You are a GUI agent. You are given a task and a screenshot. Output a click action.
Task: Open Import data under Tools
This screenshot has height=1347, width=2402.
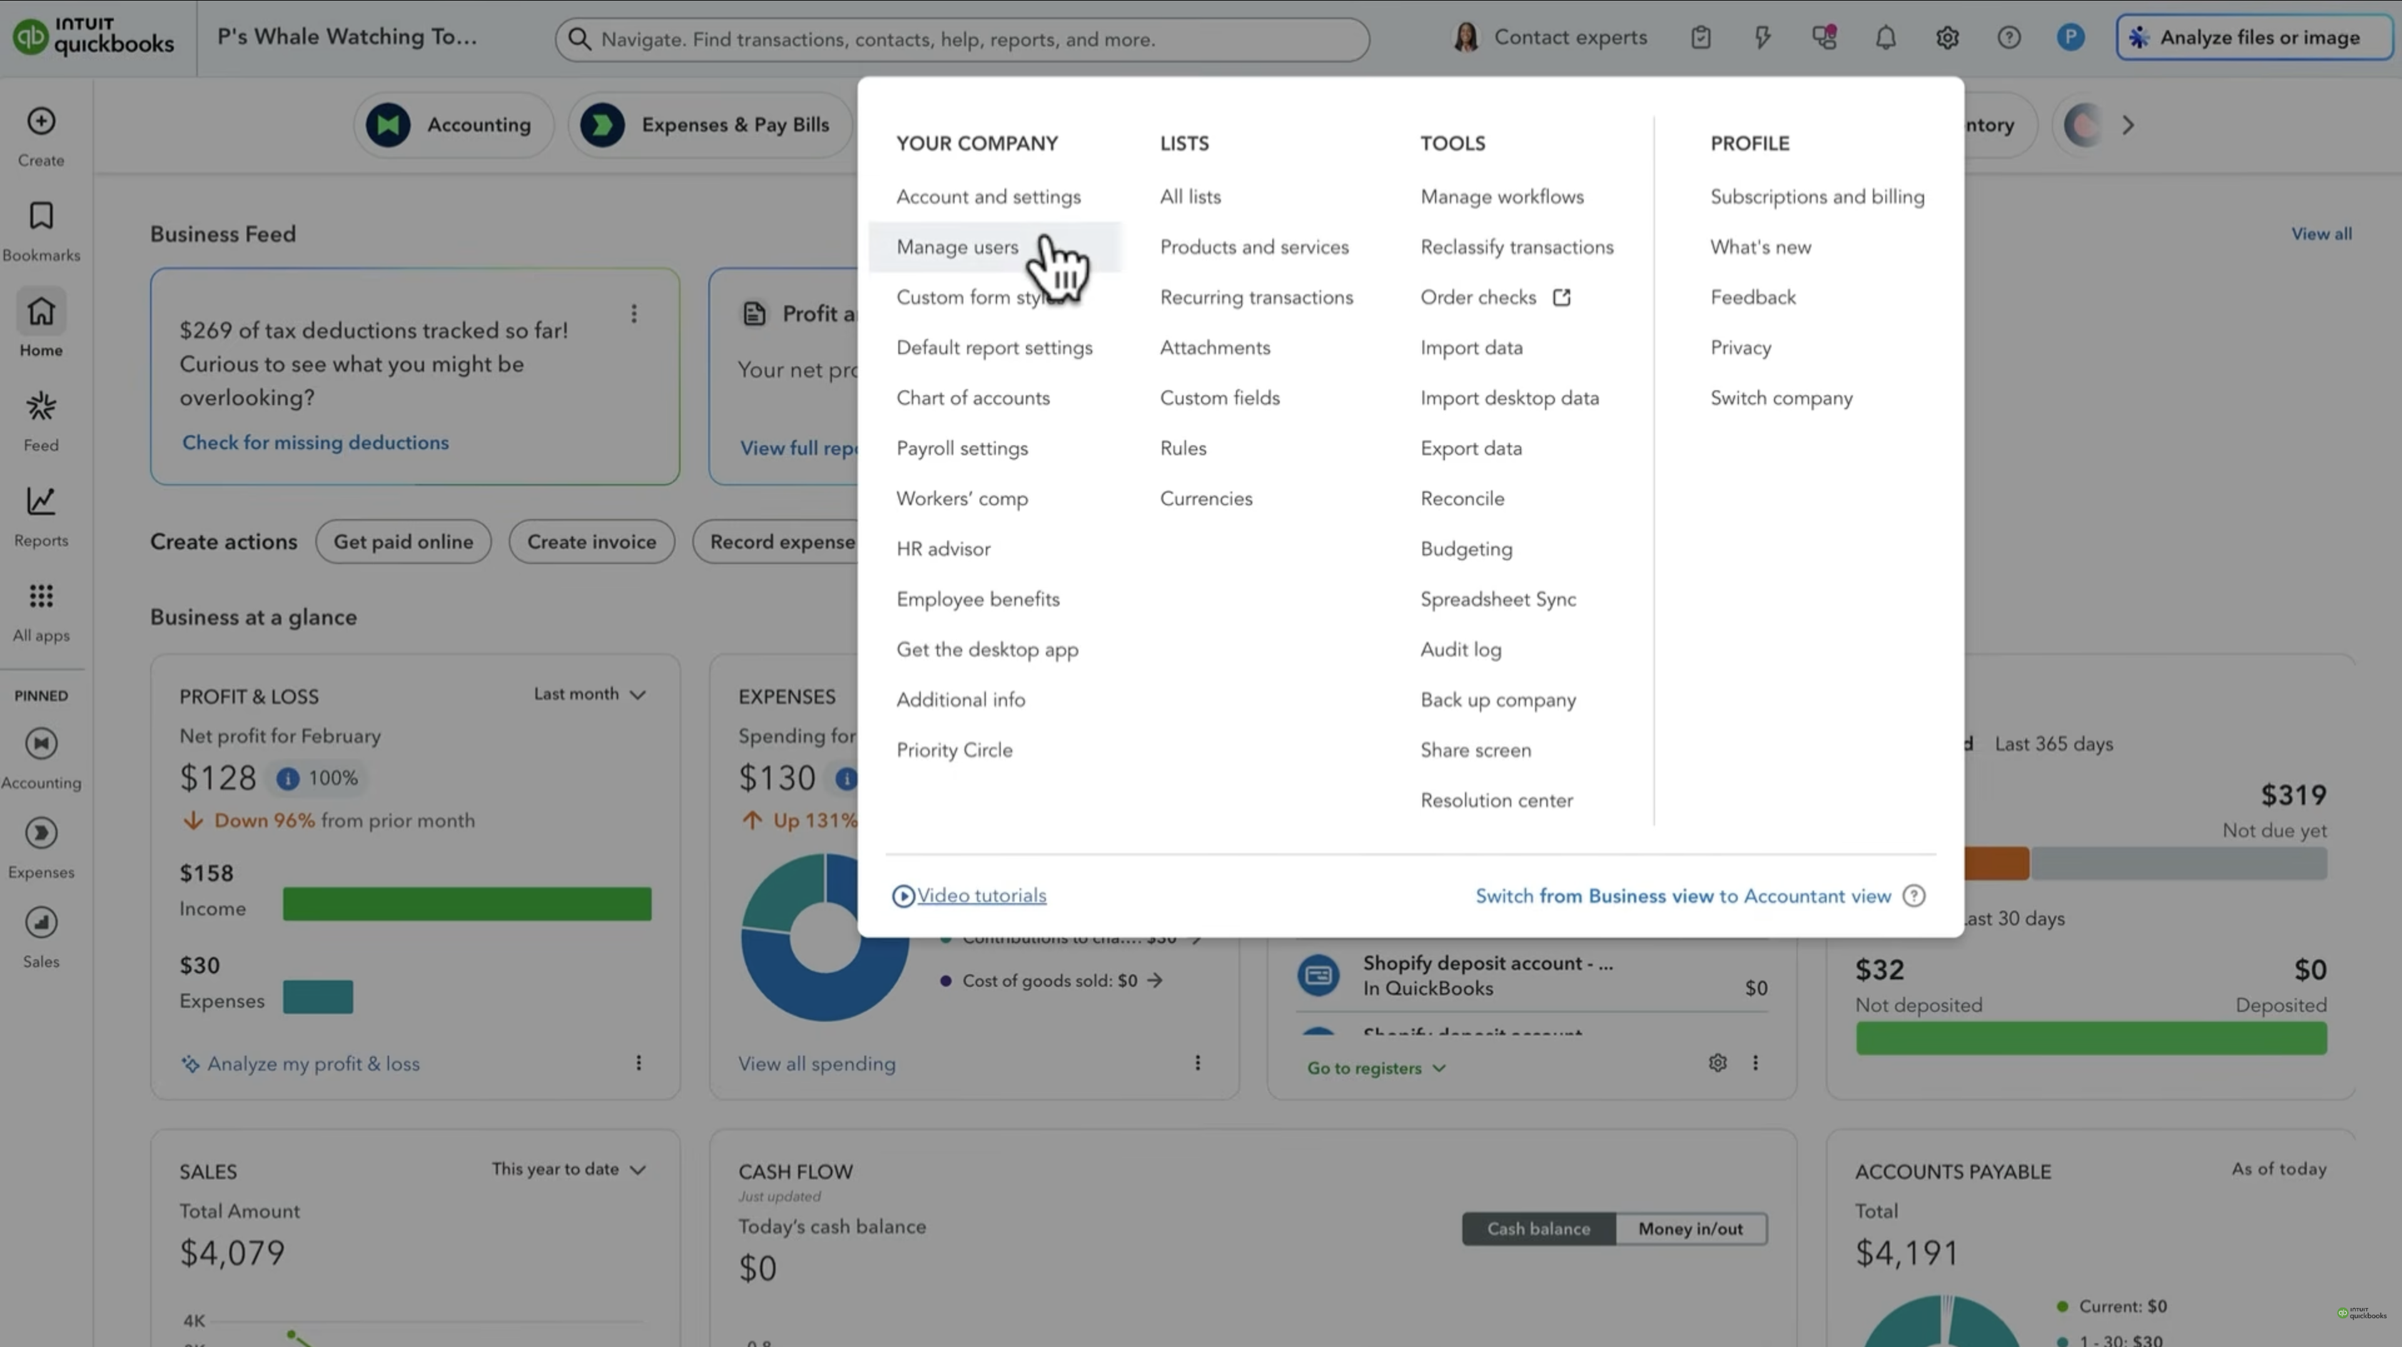click(1471, 348)
